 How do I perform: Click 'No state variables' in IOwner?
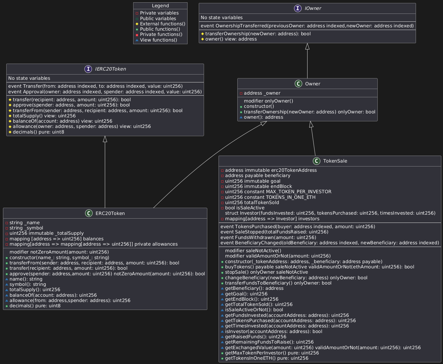(221, 17)
